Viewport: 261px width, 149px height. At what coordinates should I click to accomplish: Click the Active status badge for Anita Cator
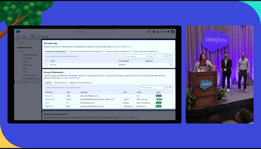pos(159,96)
